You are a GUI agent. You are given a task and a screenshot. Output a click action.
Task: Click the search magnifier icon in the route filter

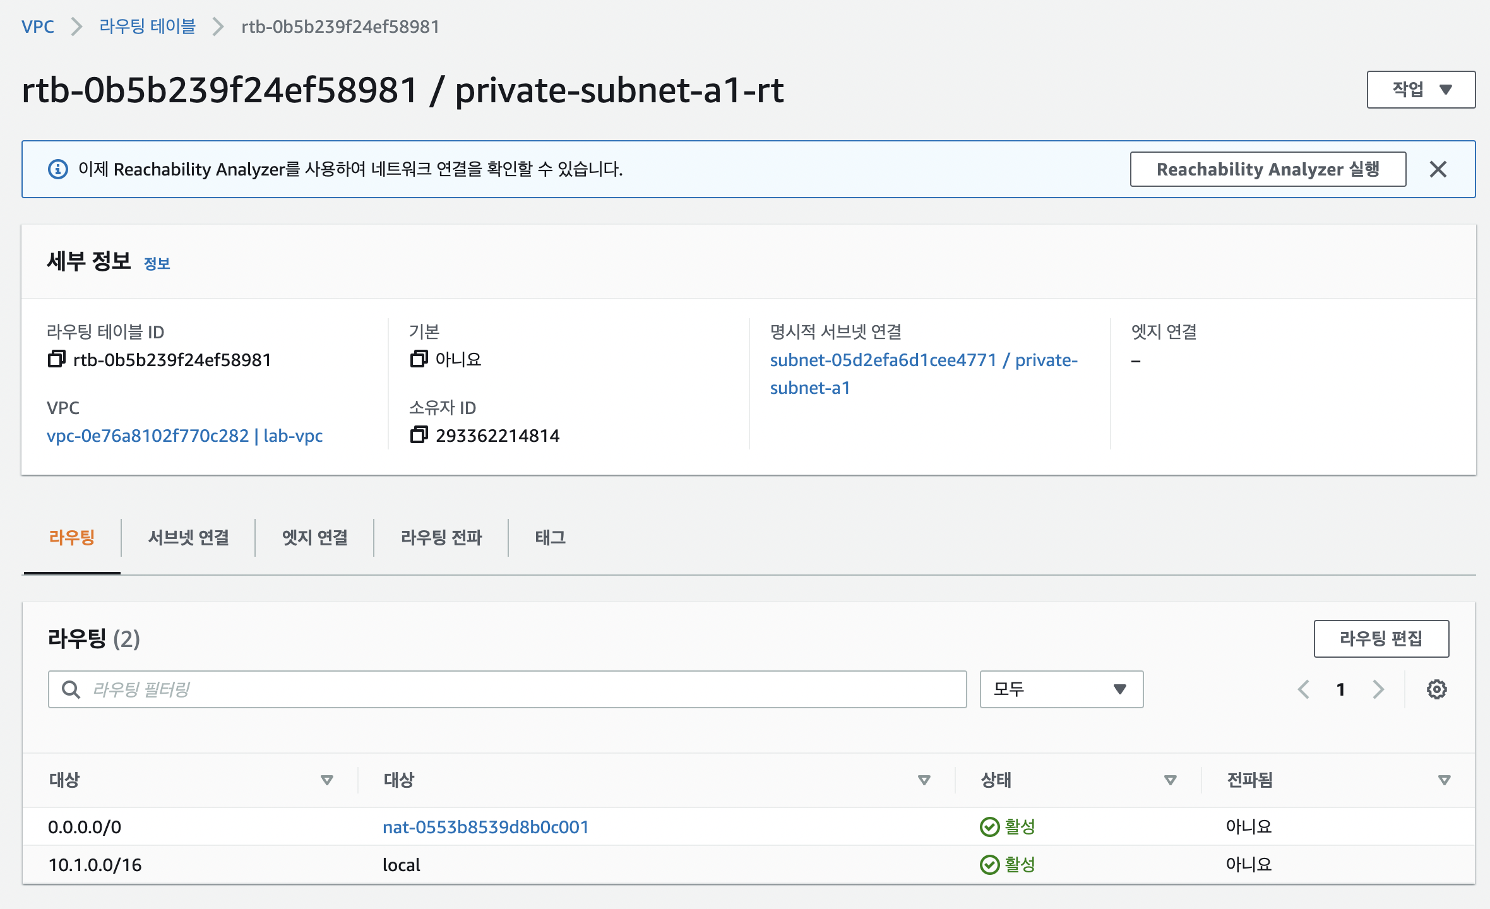pyautogui.click(x=71, y=689)
